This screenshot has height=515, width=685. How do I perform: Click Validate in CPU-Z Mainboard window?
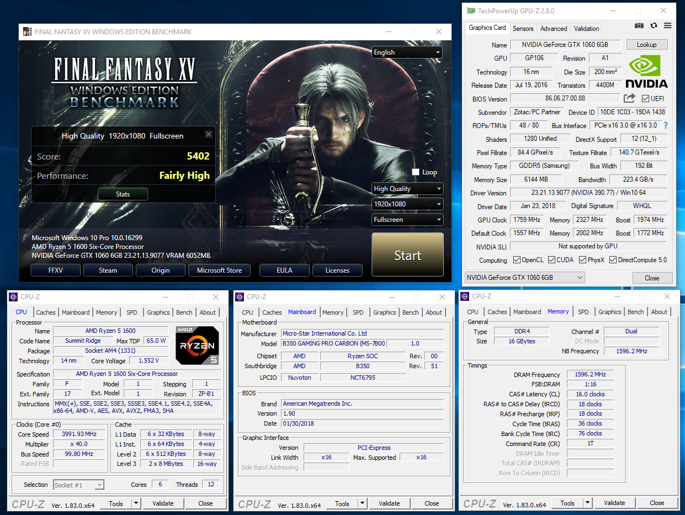point(389,503)
